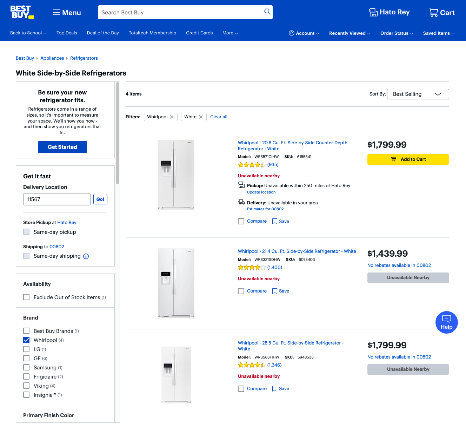Open Whirlpool 28.5 Cu. Ft. product title

tap(291, 346)
